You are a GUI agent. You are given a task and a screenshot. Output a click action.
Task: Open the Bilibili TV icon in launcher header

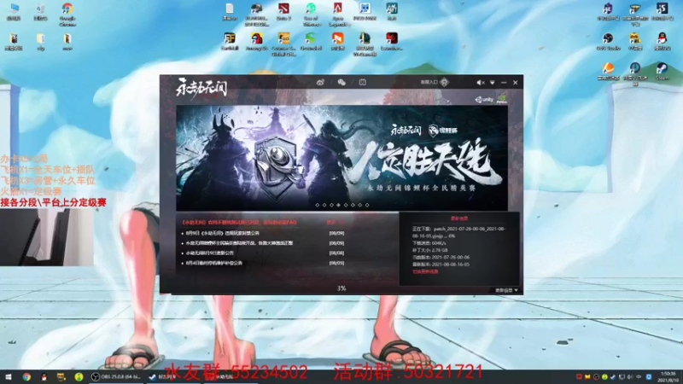(362, 82)
